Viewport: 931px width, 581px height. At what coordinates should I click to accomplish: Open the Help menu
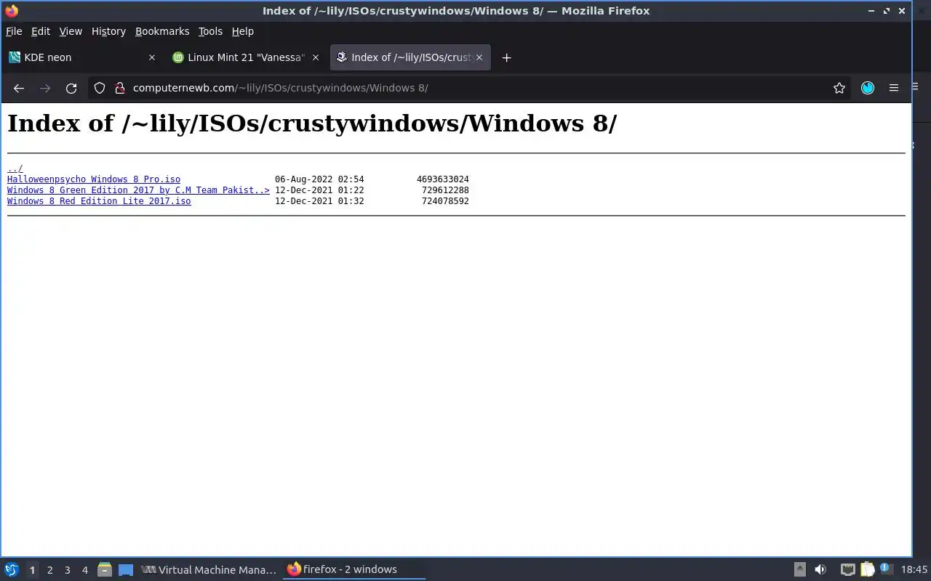click(242, 31)
